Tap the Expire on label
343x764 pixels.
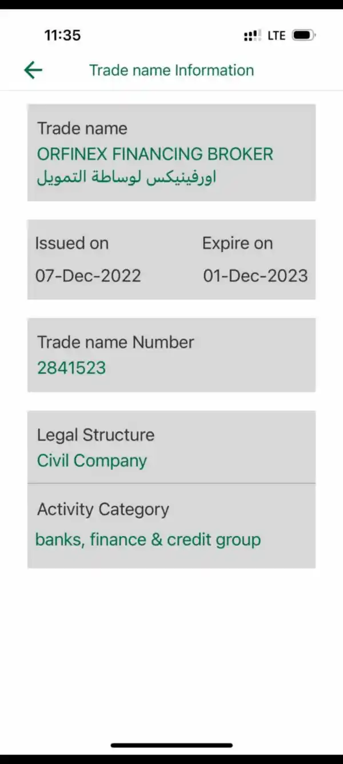(237, 243)
